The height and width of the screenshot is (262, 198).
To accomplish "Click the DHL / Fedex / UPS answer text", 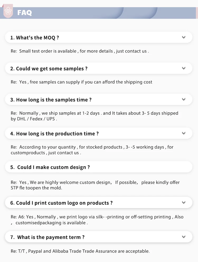I will pyautogui.click(x=34, y=119).
